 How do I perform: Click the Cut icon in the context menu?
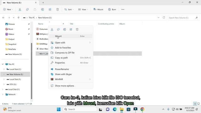pos(52,30)
